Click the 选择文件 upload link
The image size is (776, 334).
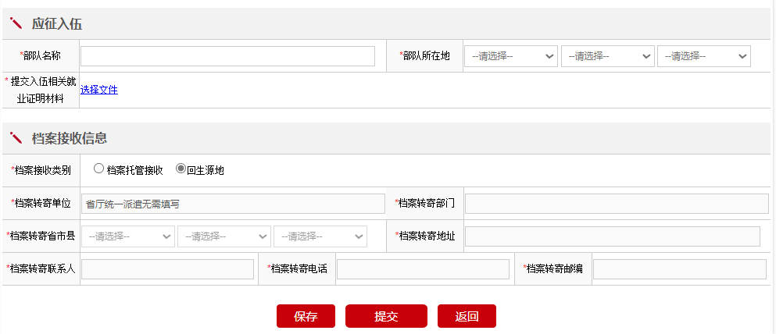point(99,90)
